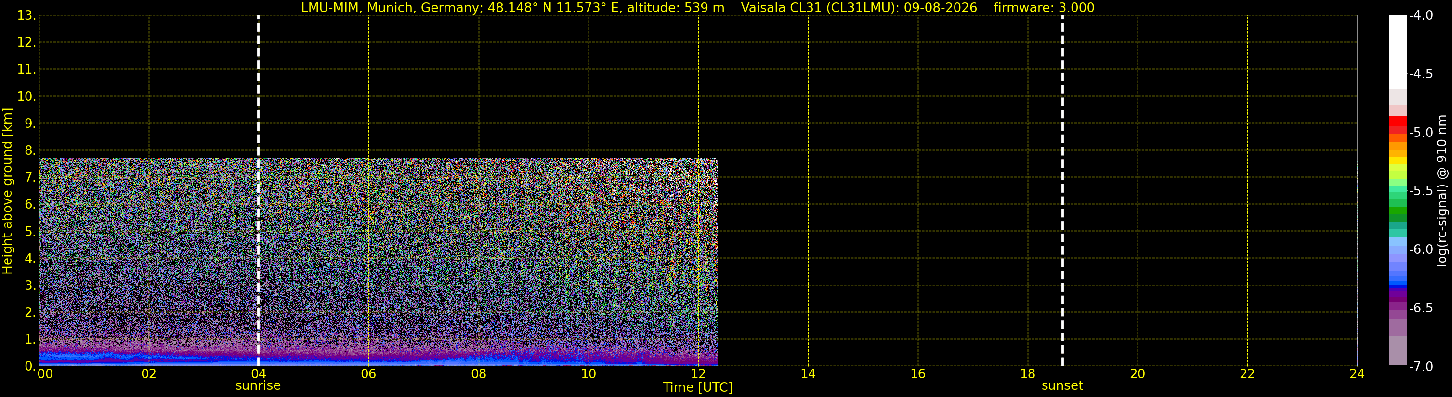The width and height of the screenshot is (1452, 397).
Task: Click the 5 km height tick label
Action: pos(29,232)
